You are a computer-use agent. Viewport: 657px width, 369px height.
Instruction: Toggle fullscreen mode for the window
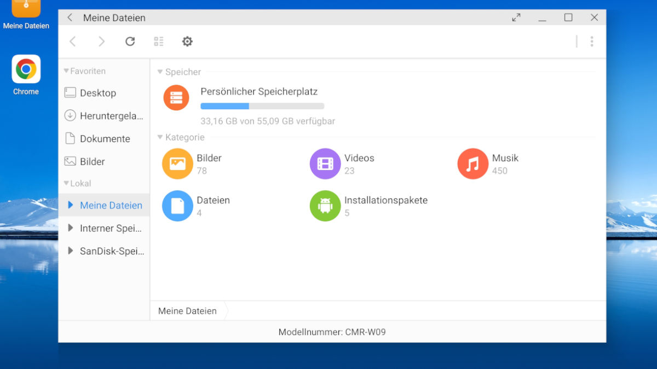[x=516, y=17]
